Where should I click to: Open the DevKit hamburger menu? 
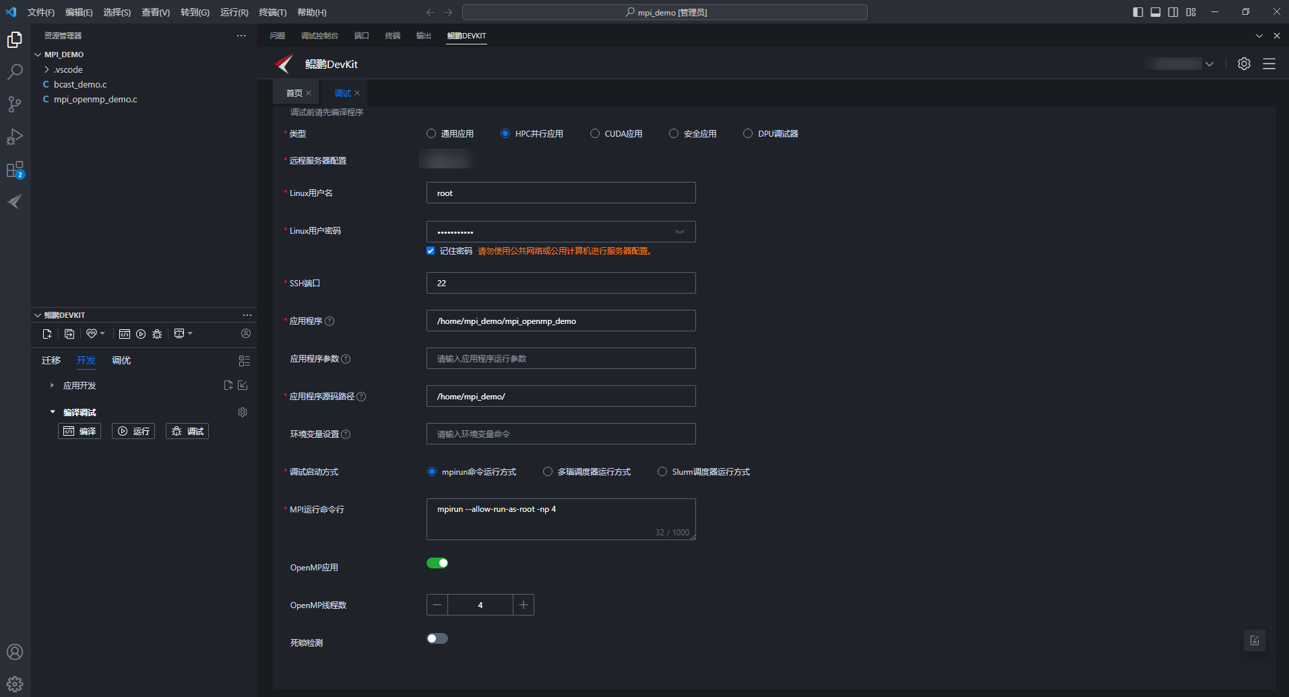(1269, 64)
